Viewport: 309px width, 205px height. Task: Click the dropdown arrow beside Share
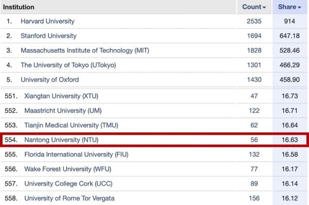pyautogui.click(x=300, y=8)
